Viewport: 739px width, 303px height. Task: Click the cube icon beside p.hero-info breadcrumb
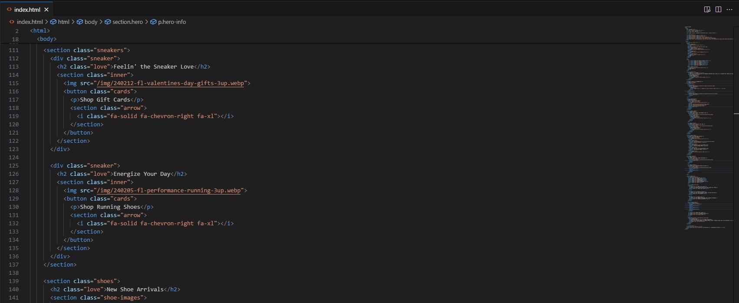[x=153, y=22]
